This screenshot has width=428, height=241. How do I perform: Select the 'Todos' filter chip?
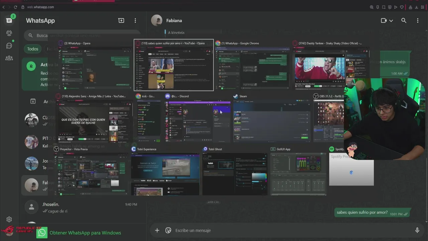pyautogui.click(x=32, y=49)
